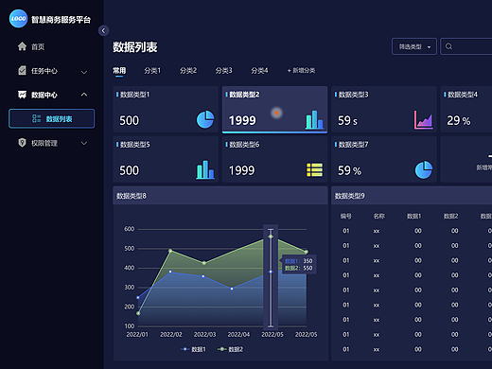This screenshot has height=369, width=492.
Task: Click + 新增分类 to add category
Action: coord(301,70)
